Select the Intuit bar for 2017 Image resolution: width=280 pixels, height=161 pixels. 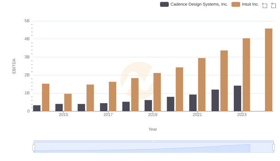(x=112, y=96)
